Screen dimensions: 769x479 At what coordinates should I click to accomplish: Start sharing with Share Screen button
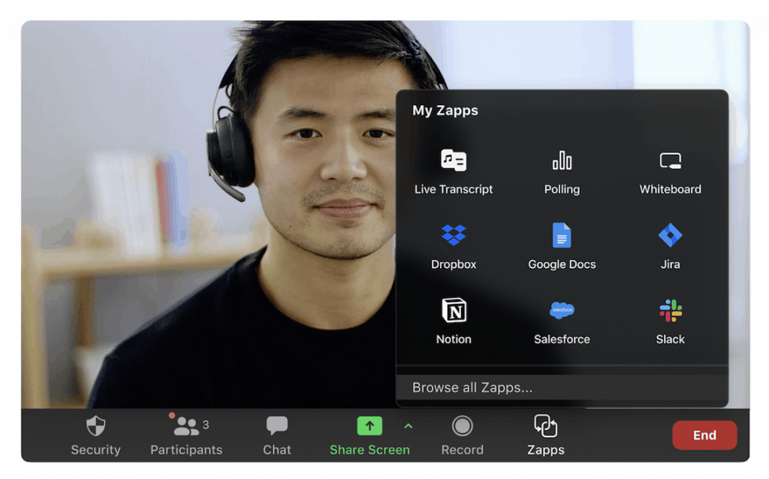pos(369,435)
